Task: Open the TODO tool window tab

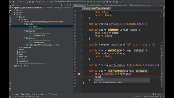Action: (25, 94)
